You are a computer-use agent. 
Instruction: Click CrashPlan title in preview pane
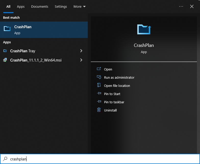click(144, 45)
